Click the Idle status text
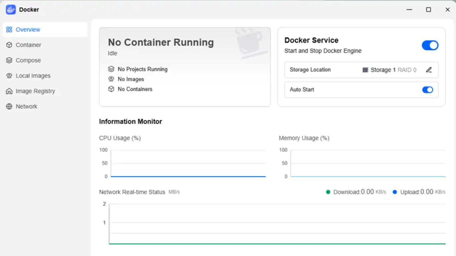This screenshot has width=456, height=256. 112,53
